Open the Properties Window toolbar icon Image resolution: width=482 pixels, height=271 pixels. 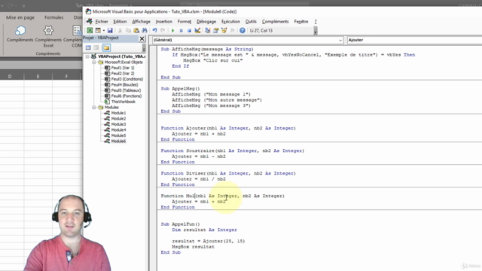pyautogui.click(x=216, y=30)
